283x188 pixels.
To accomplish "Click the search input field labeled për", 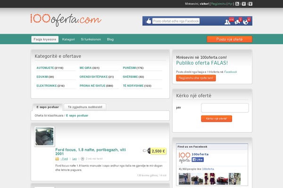I will (225, 108).
